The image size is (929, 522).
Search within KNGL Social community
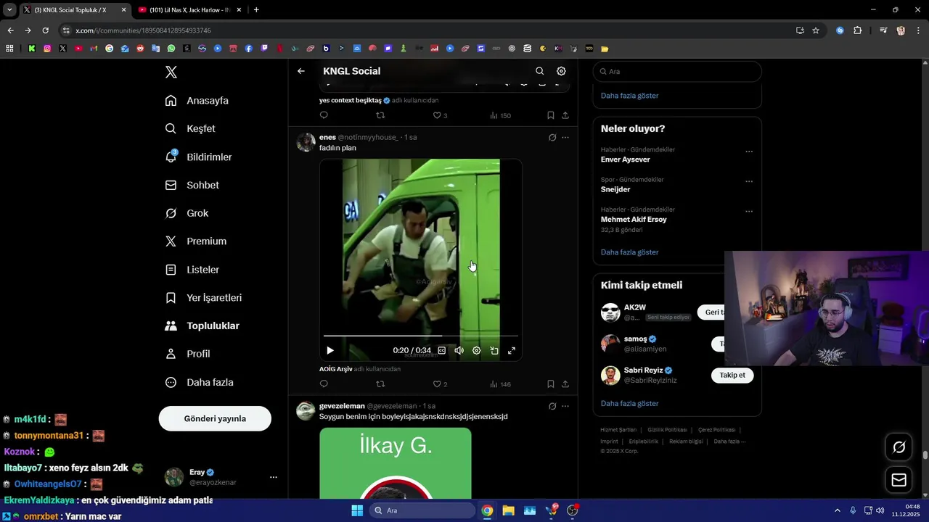point(539,71)
